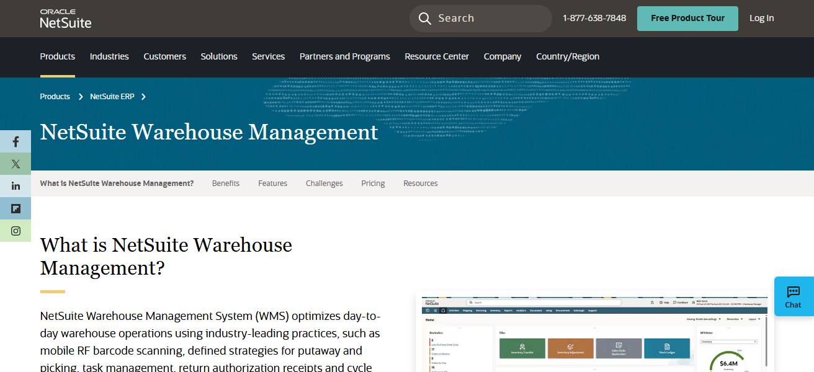814x372 pixels.
Task: Open the Products menu
Action: [58, 56]
